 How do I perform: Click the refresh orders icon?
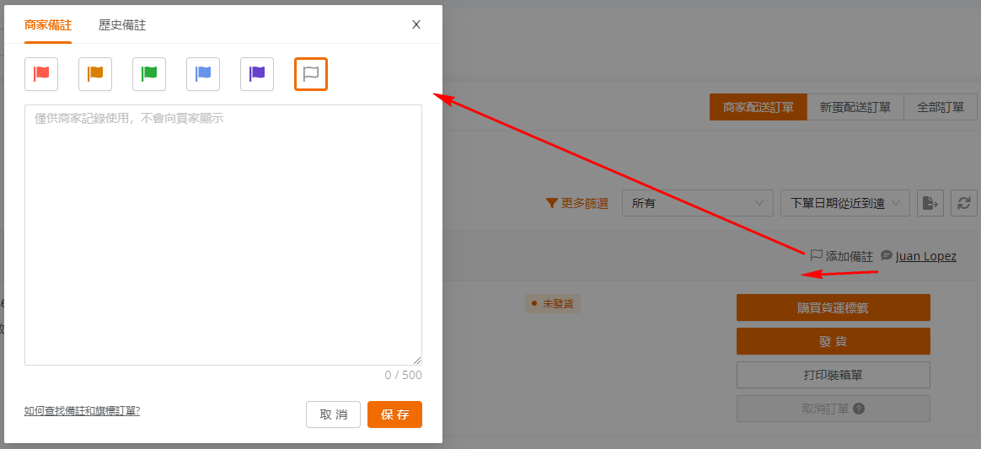coord(964,203)
